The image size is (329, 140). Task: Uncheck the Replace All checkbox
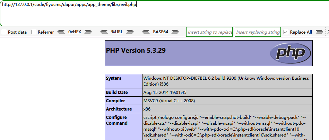coord(286,32)
